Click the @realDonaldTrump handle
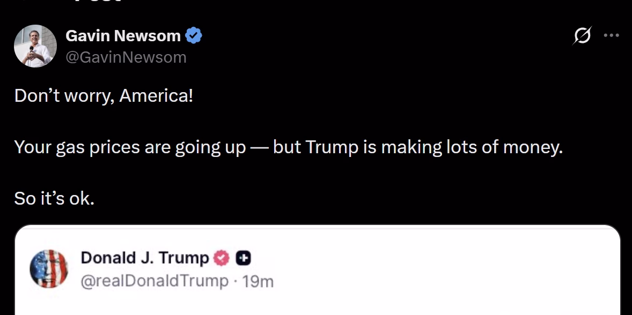632x315 pixels. (x=154, y=281)
